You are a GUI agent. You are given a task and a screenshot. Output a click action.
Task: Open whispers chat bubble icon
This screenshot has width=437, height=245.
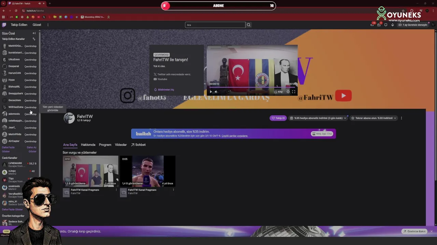click(386, 25)
